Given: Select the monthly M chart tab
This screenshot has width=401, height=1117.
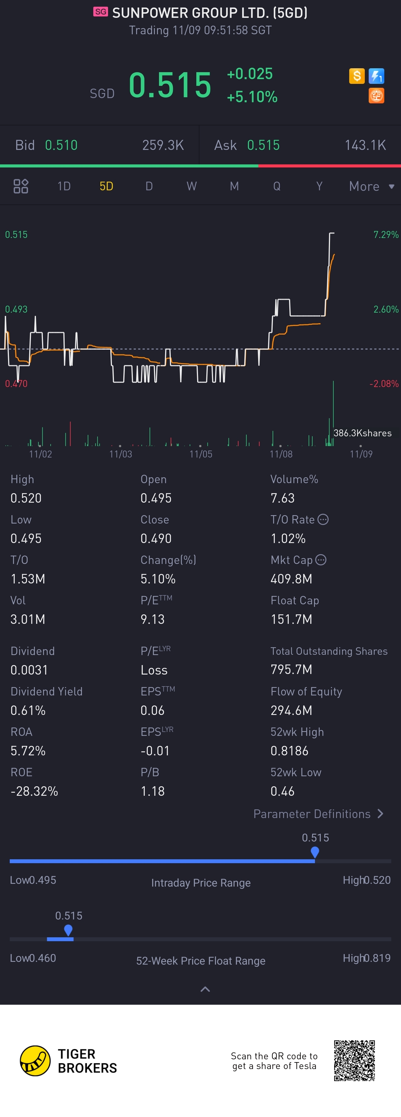Looking at the screenshot, I should click(234, 186).
